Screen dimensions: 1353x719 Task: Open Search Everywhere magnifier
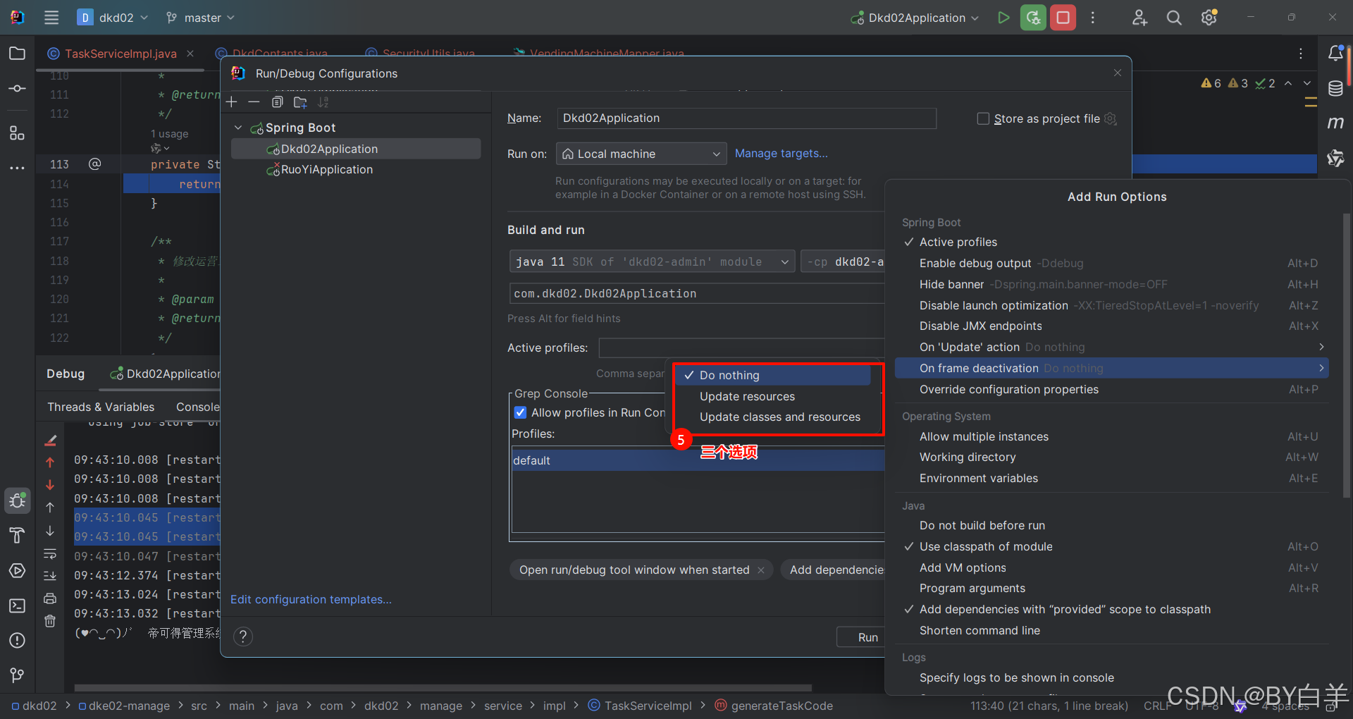(1174, 18)
